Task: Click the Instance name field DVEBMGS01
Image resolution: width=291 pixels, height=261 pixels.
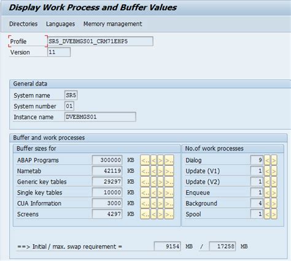Action: (x=100, y=117)
